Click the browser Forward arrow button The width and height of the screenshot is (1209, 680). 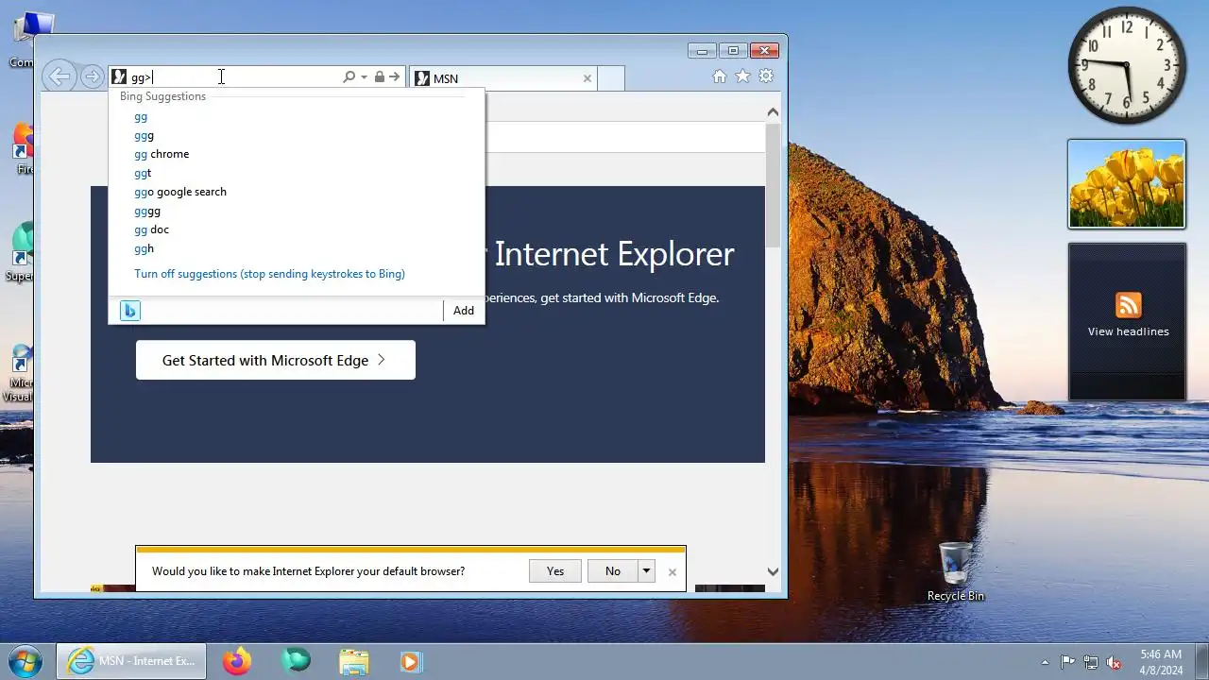[x=92, y=76]
